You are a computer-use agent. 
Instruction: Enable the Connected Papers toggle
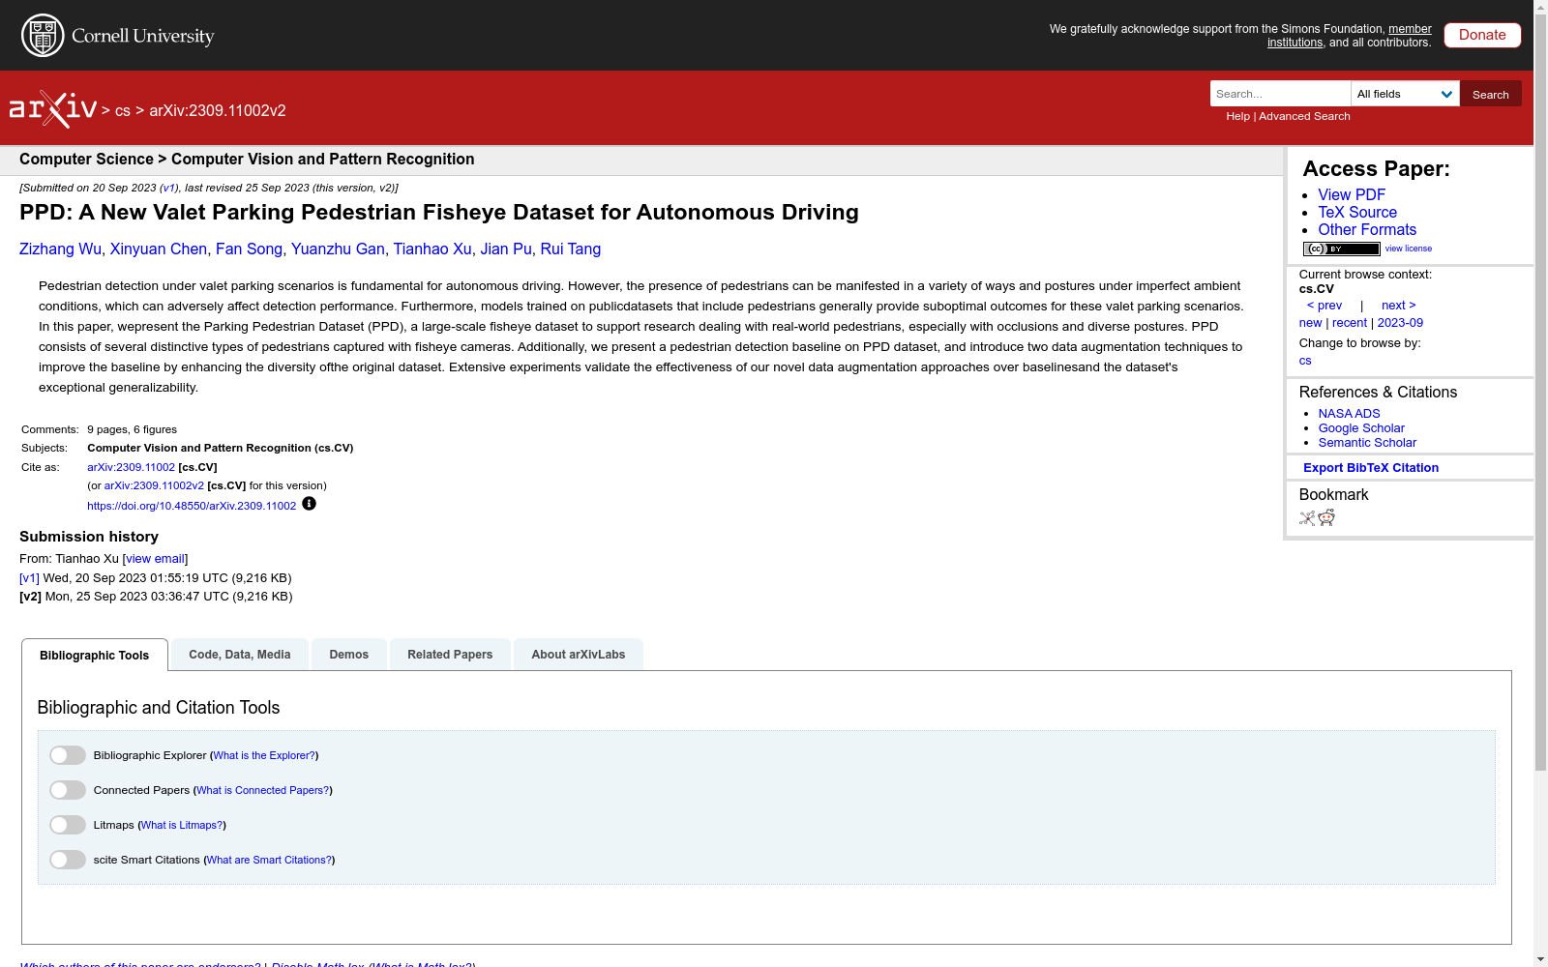coord(68,790)
